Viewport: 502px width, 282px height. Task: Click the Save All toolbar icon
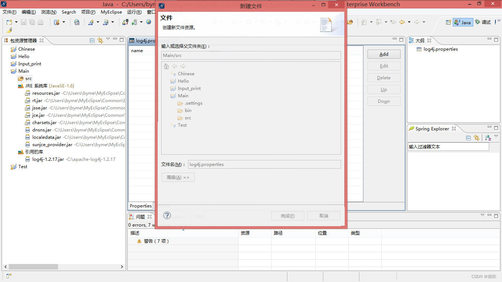[x=32, y=22]
